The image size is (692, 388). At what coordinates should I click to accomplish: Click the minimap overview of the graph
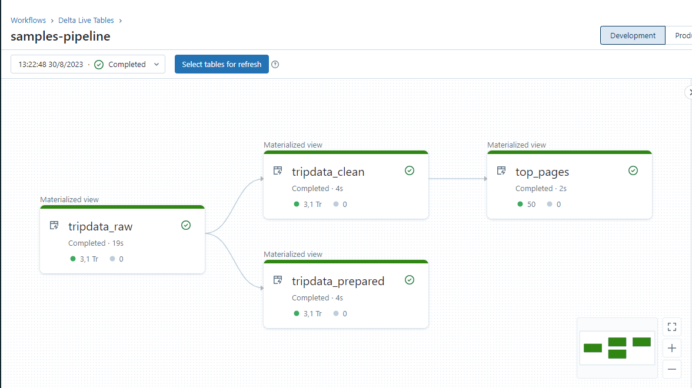(617, 347)
